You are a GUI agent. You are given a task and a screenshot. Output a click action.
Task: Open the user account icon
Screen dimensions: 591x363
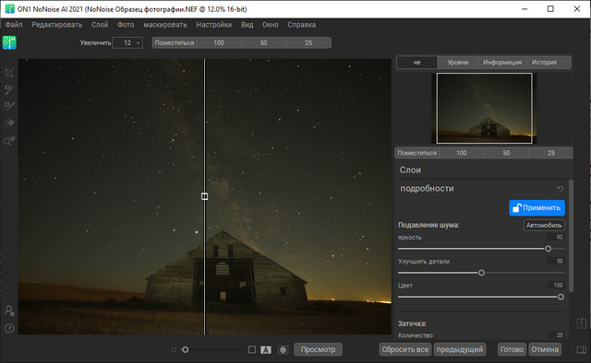(9, 310)
